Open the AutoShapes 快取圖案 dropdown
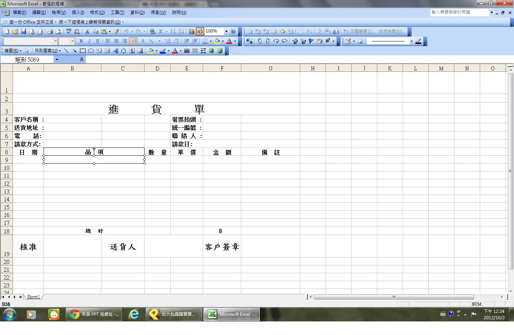514x335 pixels. click(47, 51)
